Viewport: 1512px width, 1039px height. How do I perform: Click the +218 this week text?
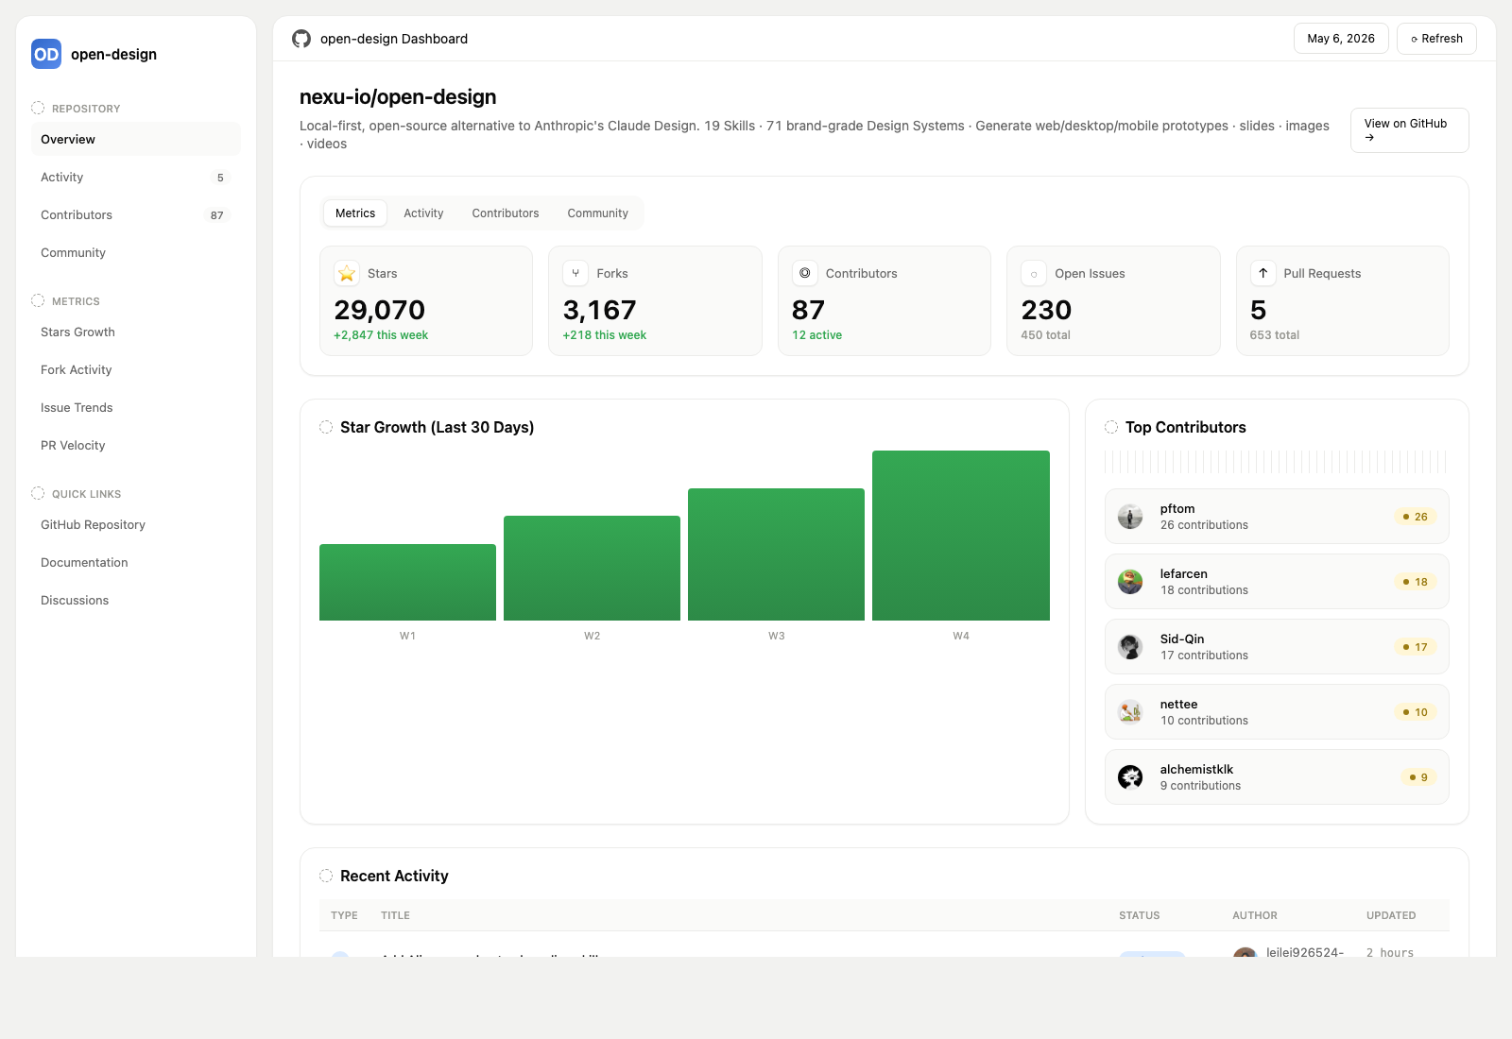tap(605, 335)
